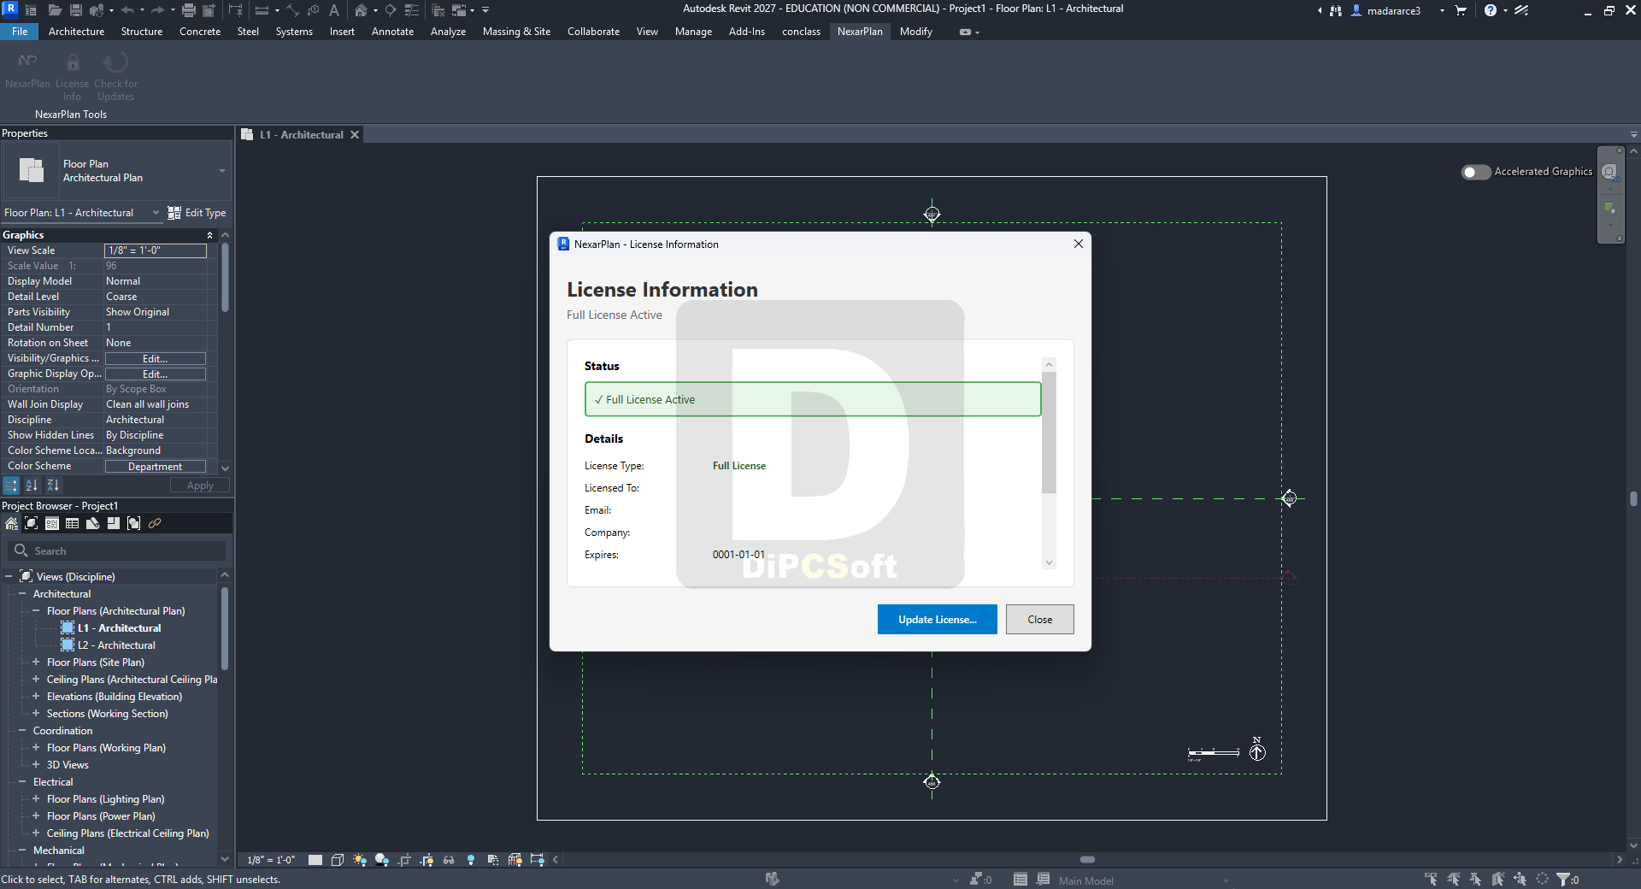The image size is (1641, 889).
Task: Toggle the Steering Wheels navigation icon
Action: [1610, 173]
